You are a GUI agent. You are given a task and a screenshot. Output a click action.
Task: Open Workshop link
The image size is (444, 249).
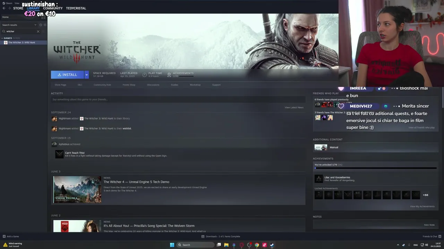pos(195,85)
